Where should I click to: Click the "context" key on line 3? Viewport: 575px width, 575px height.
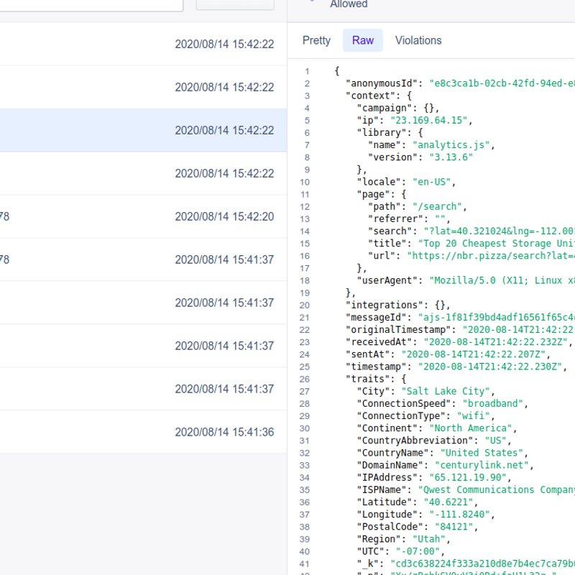point(373,96)
